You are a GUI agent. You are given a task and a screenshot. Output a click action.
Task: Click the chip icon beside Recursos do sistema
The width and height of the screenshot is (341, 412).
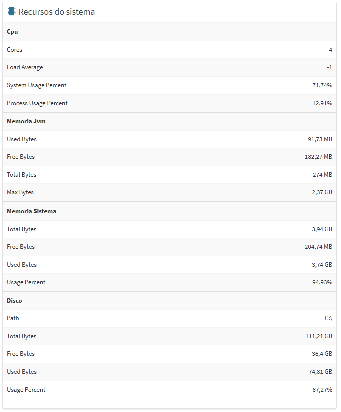tap(12, 12)
